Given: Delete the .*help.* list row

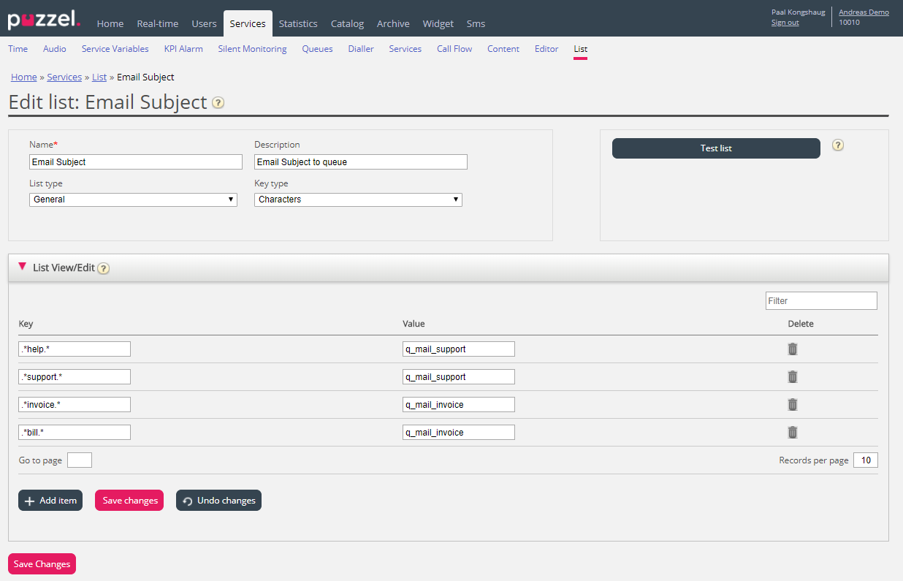Looking at the screenshot, I should click(792, 349).
